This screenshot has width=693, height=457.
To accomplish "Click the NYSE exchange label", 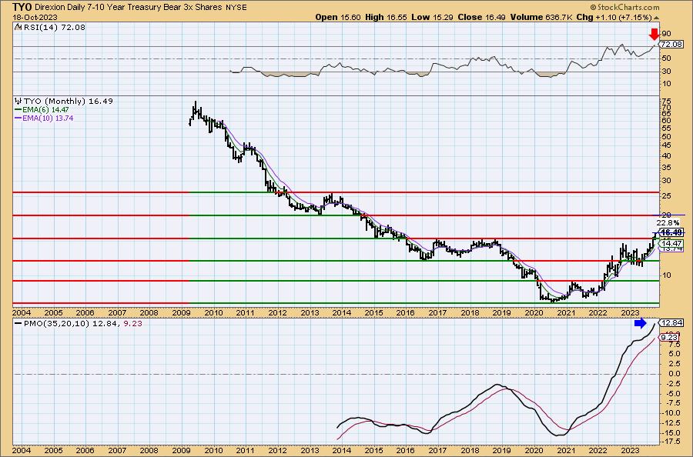I will pos(236,8).
